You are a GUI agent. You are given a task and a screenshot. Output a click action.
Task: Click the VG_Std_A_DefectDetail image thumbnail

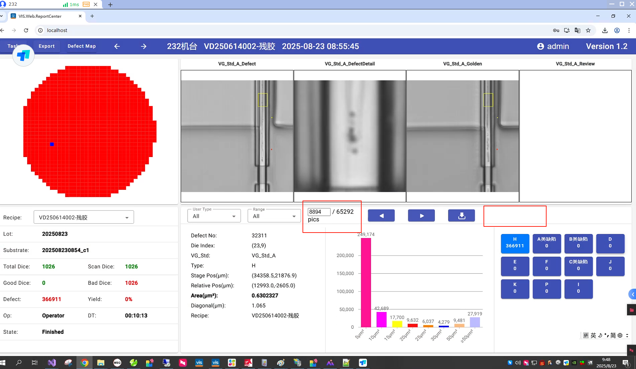[x=350, y=136]
